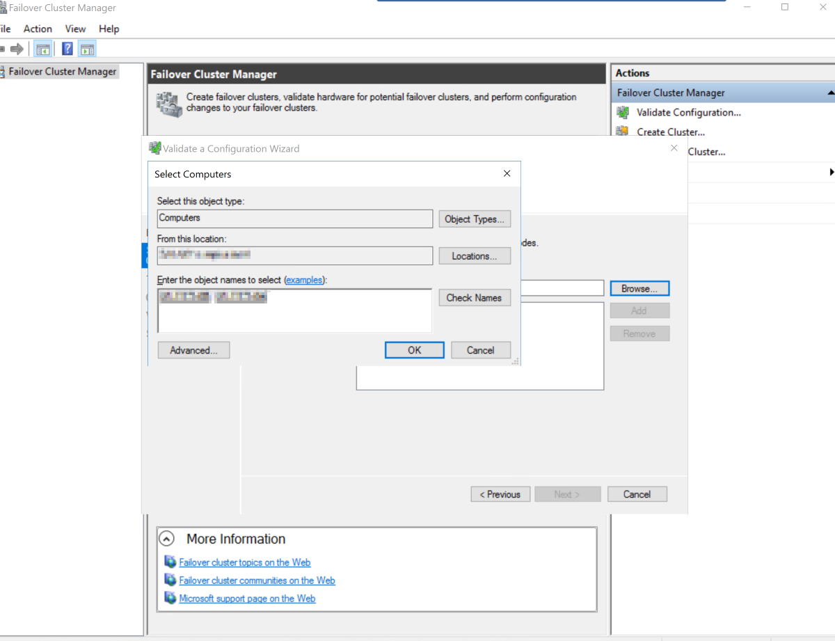This screenshot has height=641, width=835.
Task: Click the Validate Configuration icon in Actions
Action: (x=623, y=113)
